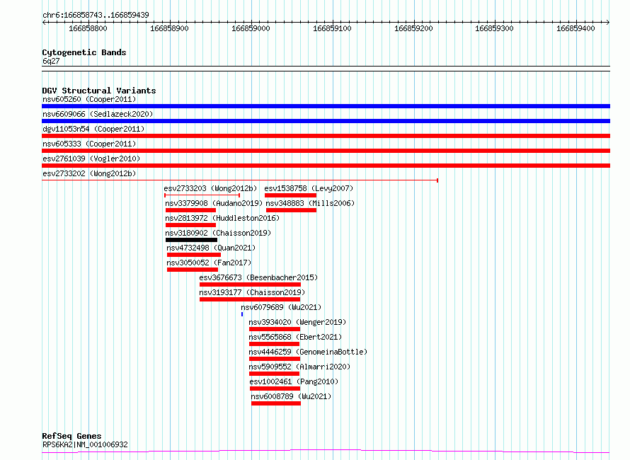Click the Cytogenetic Bands track title
Screen dimensions: 630x460
(84, 52)
